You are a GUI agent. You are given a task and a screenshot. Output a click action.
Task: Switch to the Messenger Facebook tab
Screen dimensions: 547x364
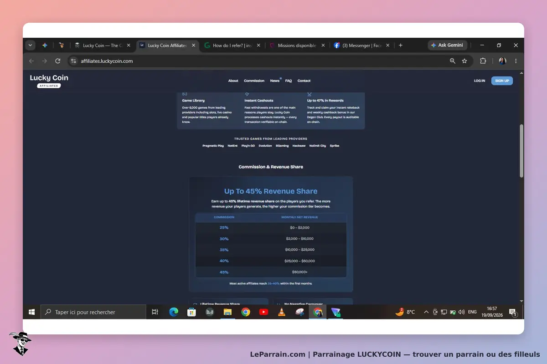(x=361, y=45)
